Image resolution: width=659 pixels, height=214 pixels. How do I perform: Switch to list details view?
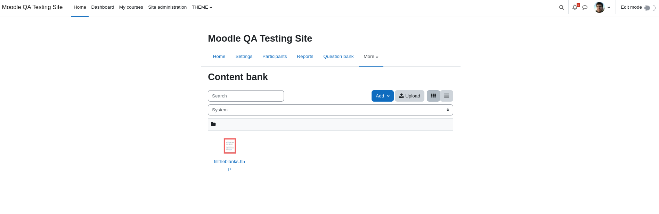pos(447,96)
